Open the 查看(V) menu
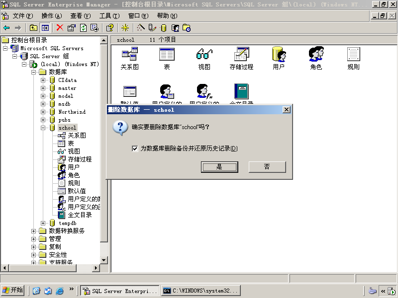Screen dimensions: 398x298 tap(81, 16)
